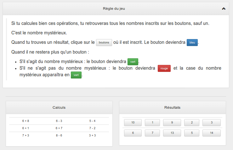233x150 pixels.
Task: Click result button 5
Action: click(192, 133)
